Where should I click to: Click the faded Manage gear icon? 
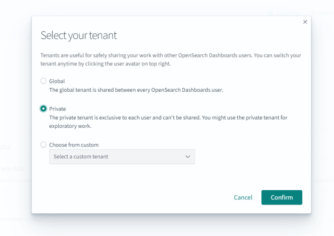[313, 13]
